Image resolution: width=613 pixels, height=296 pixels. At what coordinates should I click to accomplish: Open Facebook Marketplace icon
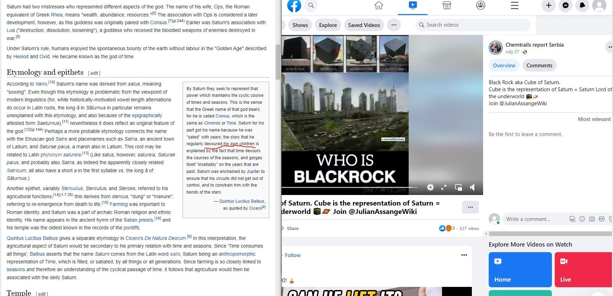(x=447, y=5)
